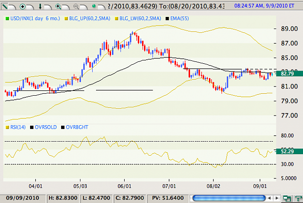This screenshot has height=203, width=303.
Task: Click the 06/01 date axis label
Action: click(125, 186)
